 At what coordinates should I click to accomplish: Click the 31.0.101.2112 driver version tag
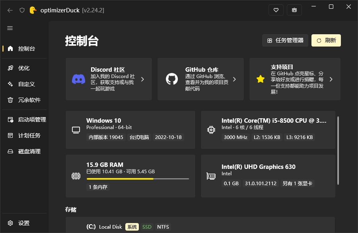pyautogui.click(x=261, y=183)
